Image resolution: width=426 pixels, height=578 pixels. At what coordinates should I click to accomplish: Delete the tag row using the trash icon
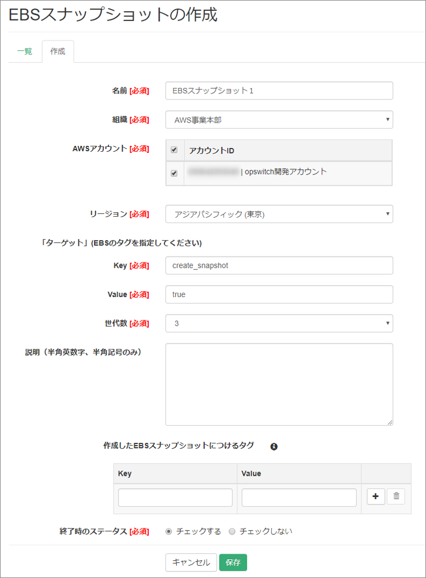[x=396, y=496]
